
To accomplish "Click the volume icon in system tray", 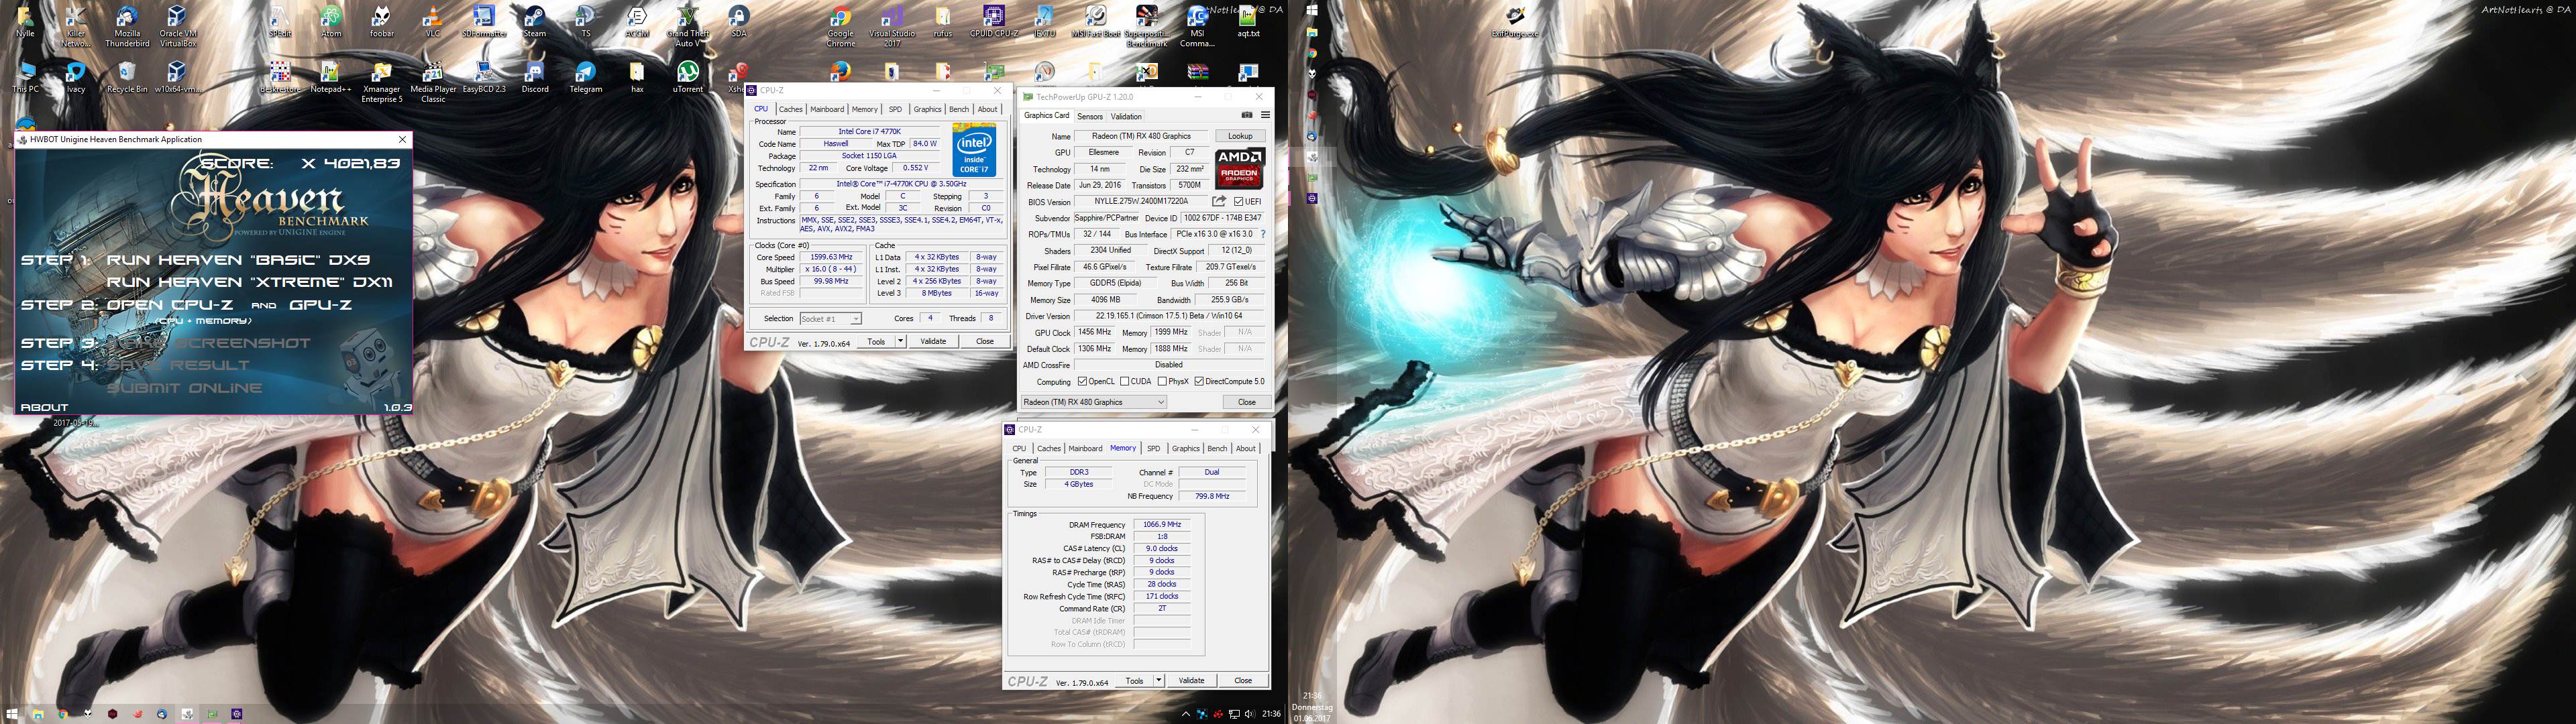I will click(x=1249, y=714).
